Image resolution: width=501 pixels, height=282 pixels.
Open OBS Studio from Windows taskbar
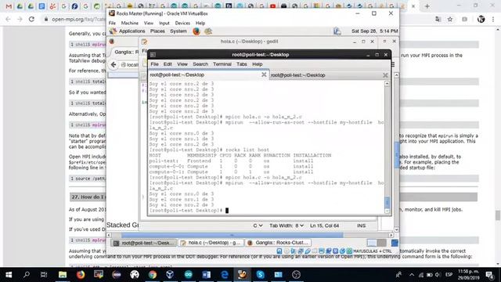click(296, 275)
